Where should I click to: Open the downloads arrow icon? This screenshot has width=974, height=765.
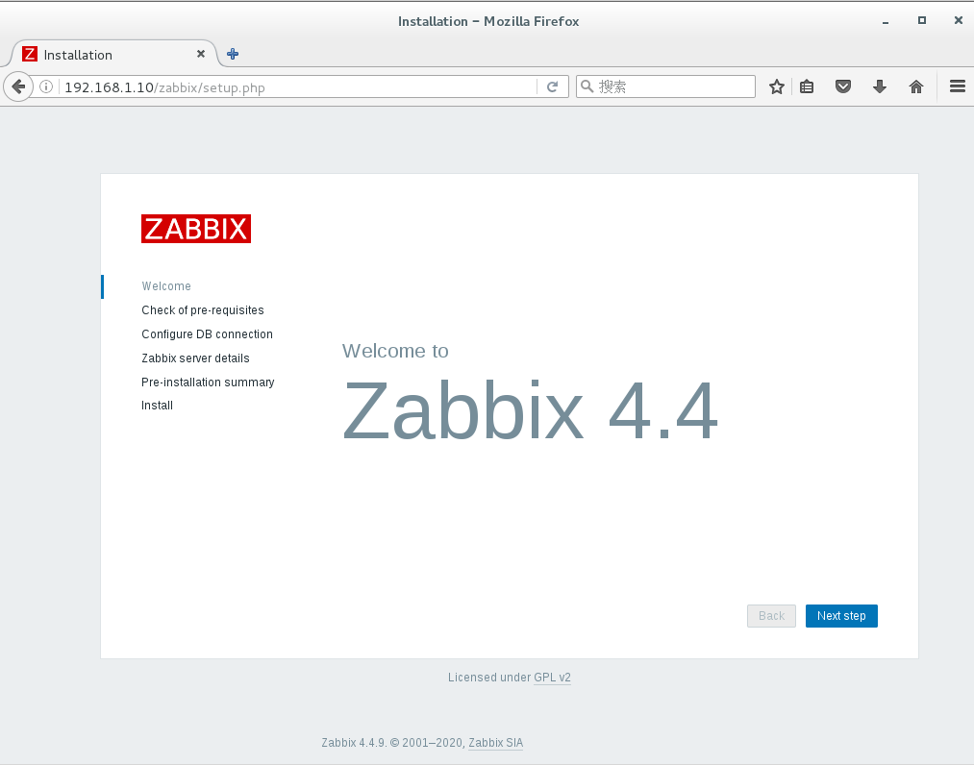pos(879,86)
